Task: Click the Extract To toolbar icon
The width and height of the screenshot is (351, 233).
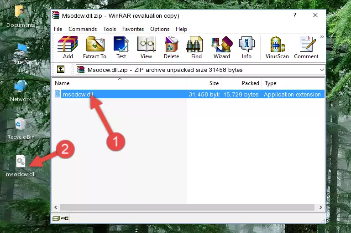Action: click(94, 47)
